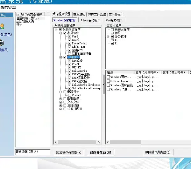Select the Pro/E tree label
191x169 pixels.
coord(76,64)
